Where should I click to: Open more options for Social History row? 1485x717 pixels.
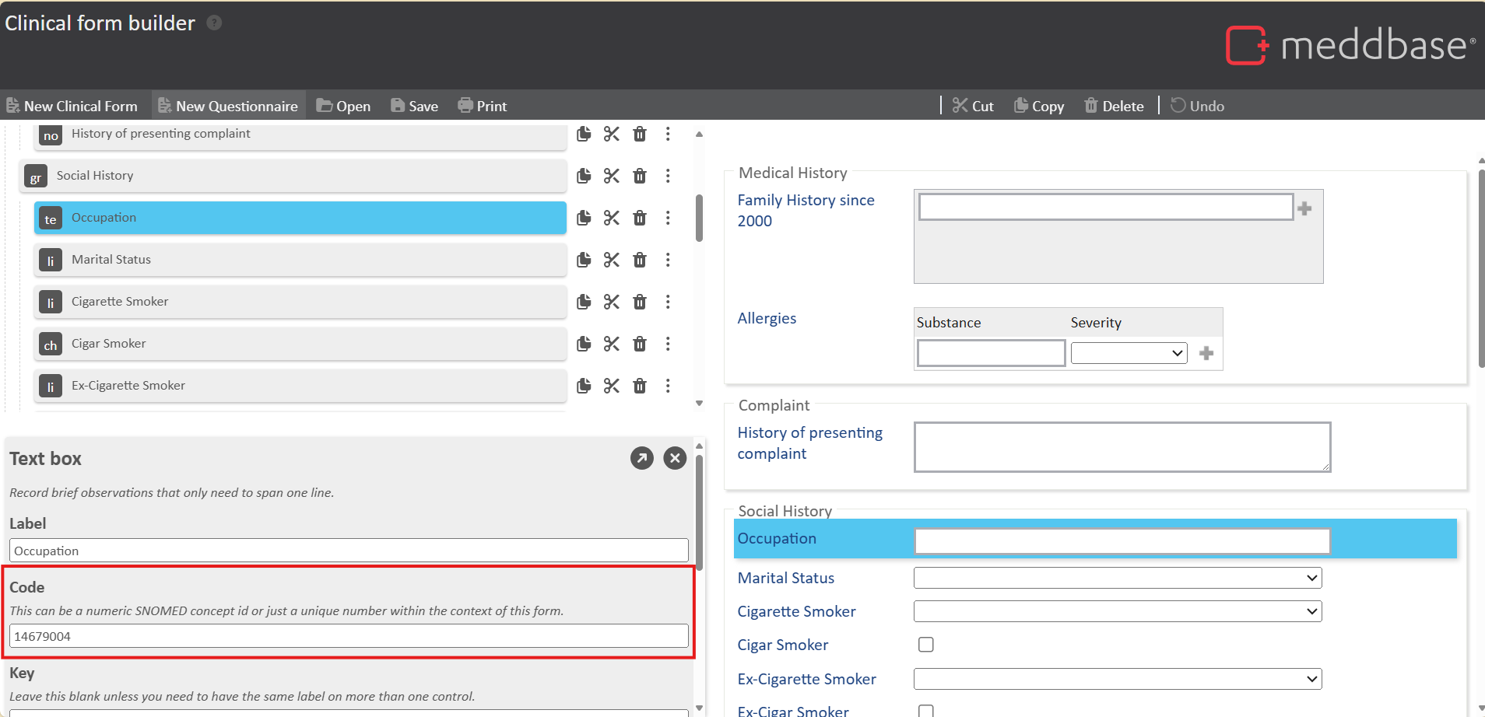[x=668, y=177]
